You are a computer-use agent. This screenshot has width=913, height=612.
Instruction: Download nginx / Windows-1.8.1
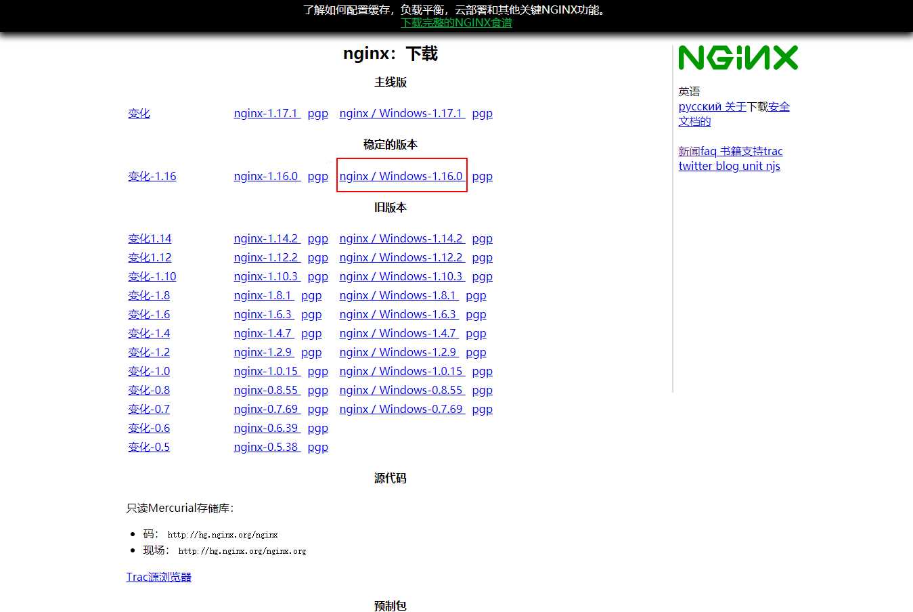click(x=399, y=295)
